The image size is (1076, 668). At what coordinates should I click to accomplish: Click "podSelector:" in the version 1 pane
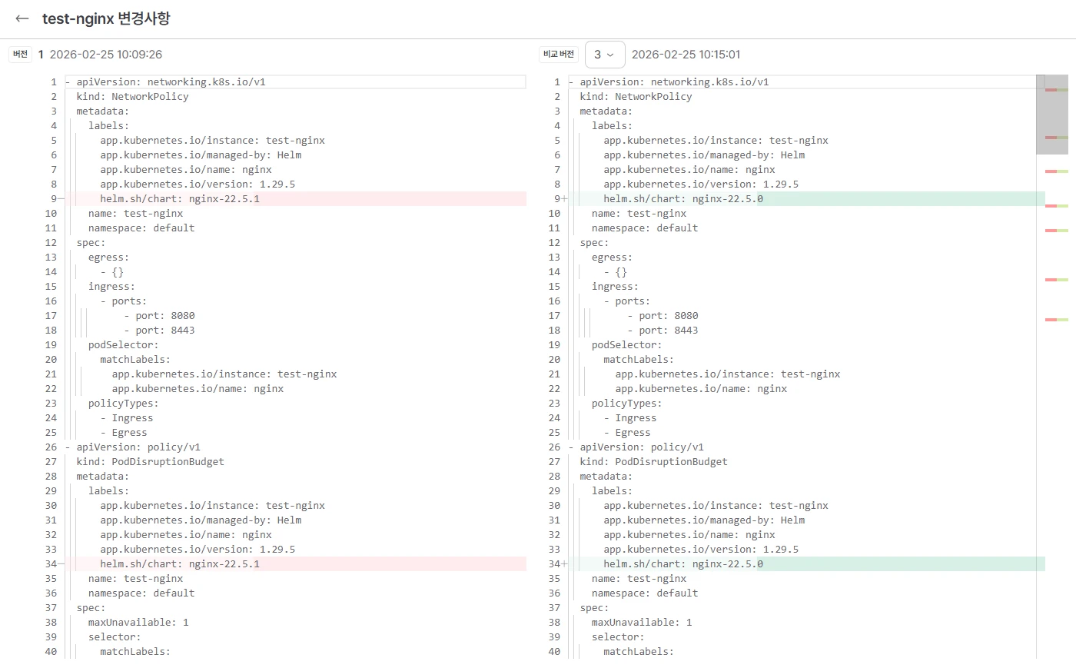click(123, 345)
